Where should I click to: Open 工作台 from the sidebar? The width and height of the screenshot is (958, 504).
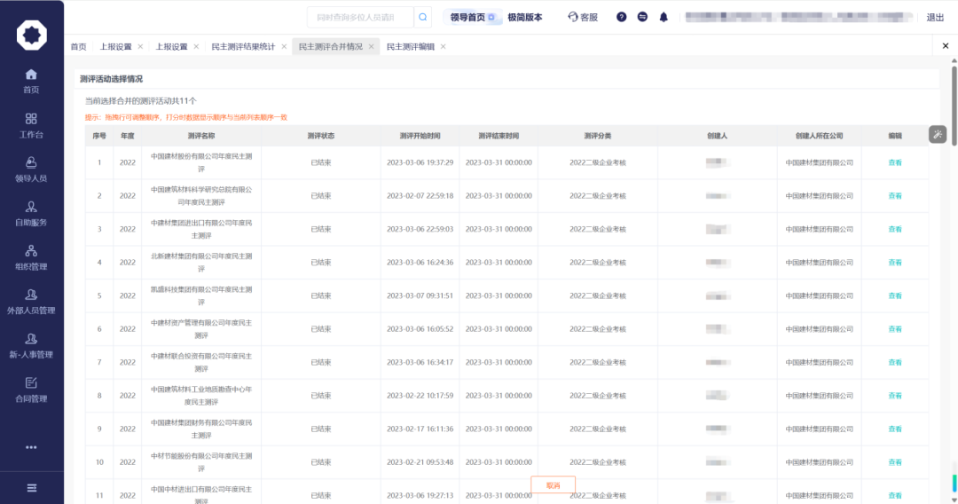[x=31, y=125]
